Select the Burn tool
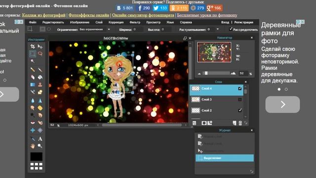 pyautogui.click(x=40, y=115)
